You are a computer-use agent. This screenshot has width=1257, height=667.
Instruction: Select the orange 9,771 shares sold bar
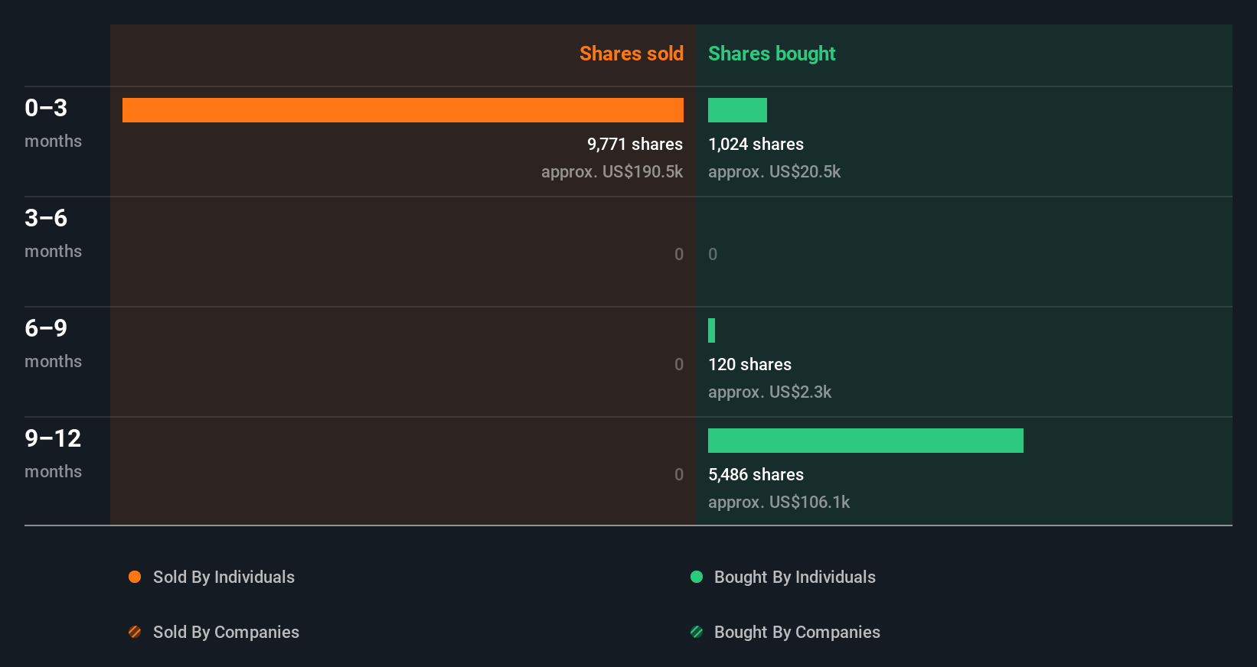point(403,110)
